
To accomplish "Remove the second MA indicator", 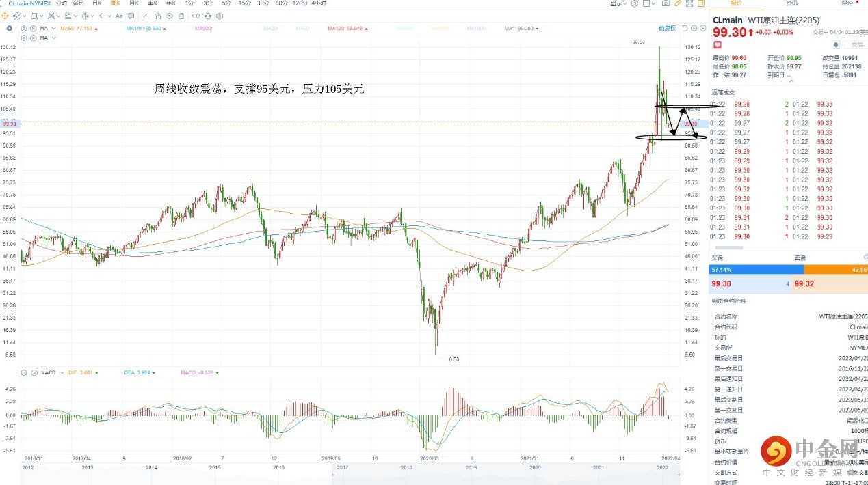I will click(34, 38).
